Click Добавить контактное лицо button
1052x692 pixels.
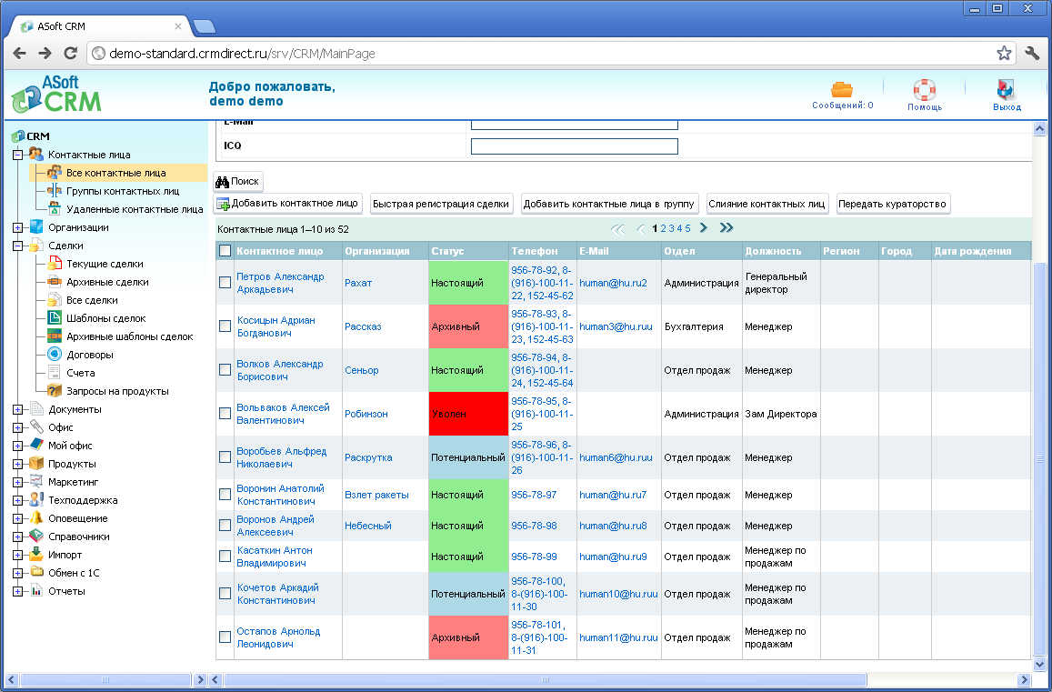tap(288, 204)
